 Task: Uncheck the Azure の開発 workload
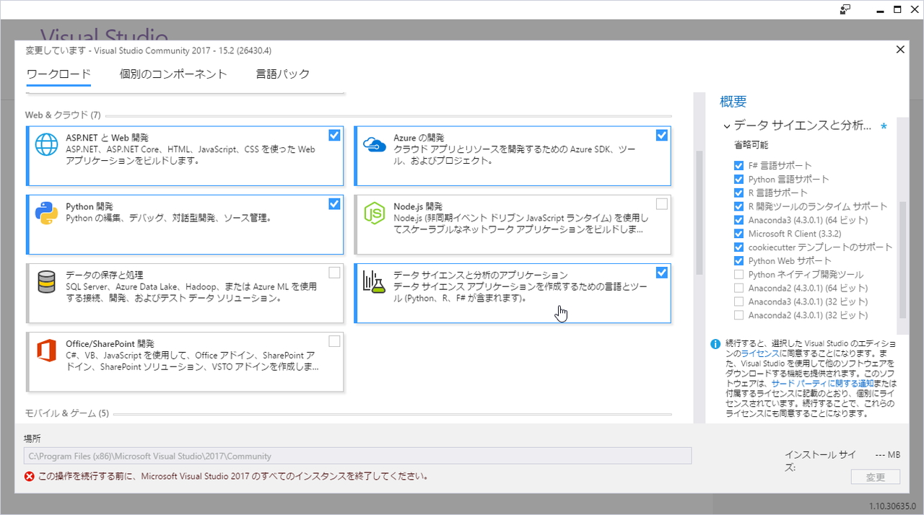(662, 135)
